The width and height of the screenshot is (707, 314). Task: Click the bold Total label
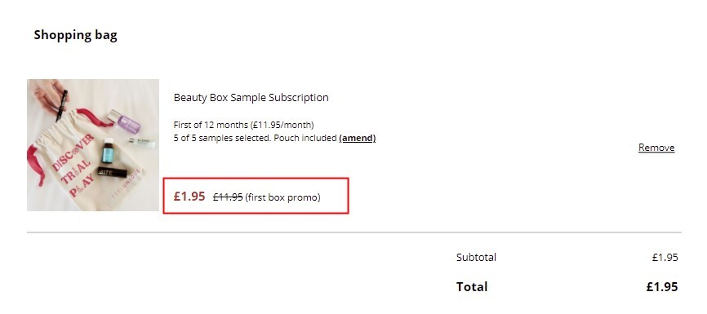coord(472,286)
